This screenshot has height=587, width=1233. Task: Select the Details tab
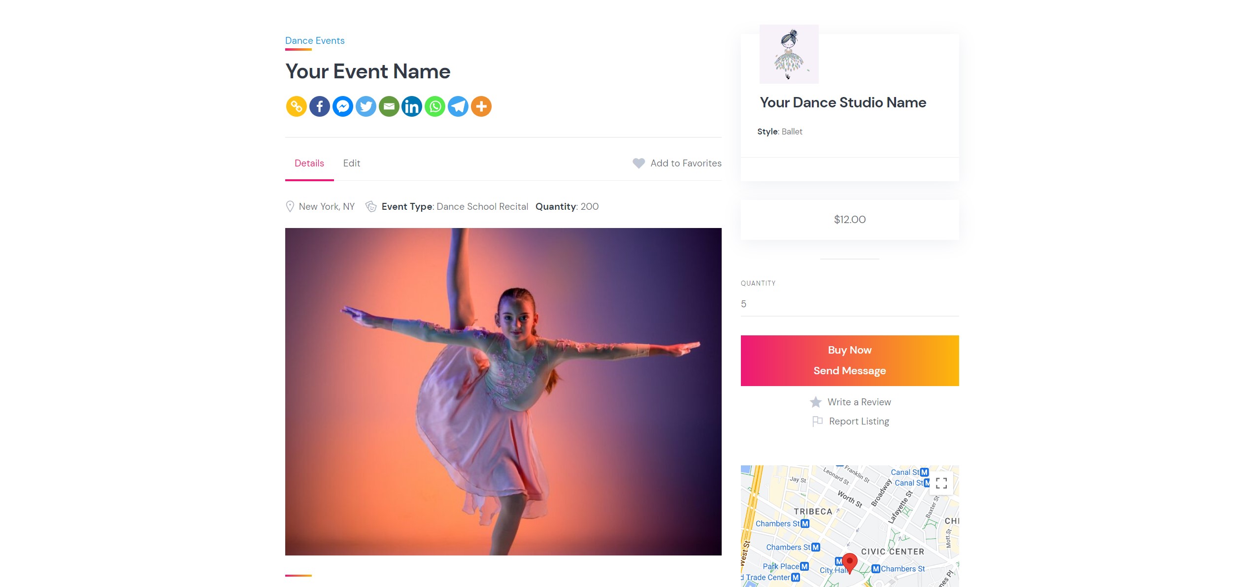pos(309,163)
